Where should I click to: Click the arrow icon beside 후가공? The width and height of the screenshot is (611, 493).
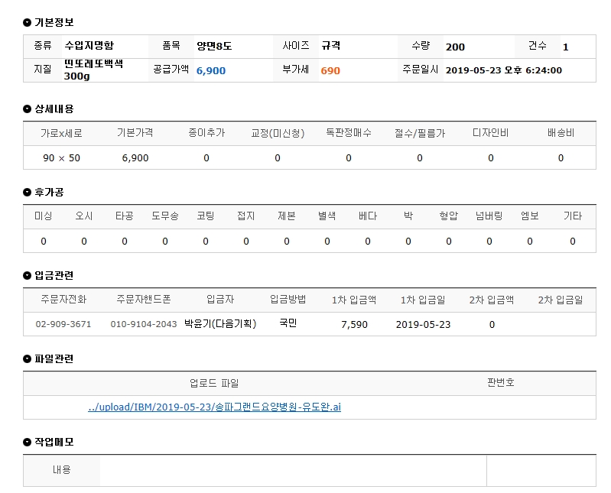click(x=28, y=192)
